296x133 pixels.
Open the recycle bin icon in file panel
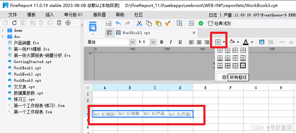pyautogui.click(x=59, y=23)
